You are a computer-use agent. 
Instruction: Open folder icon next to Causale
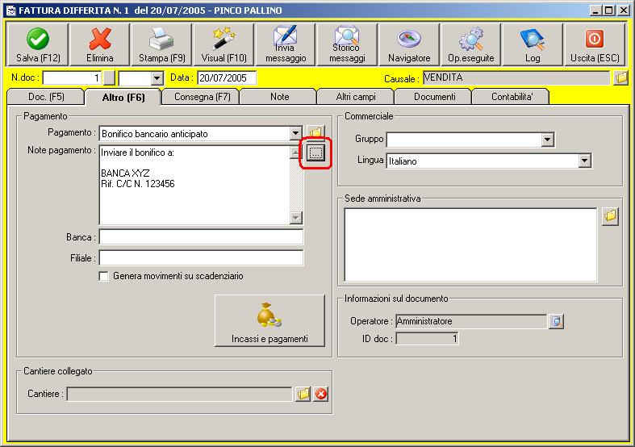coord(620,77)
